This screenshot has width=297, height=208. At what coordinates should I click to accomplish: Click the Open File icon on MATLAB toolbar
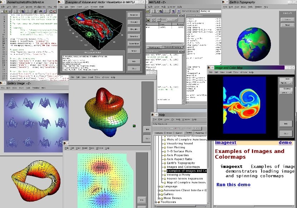click(148, 11)
